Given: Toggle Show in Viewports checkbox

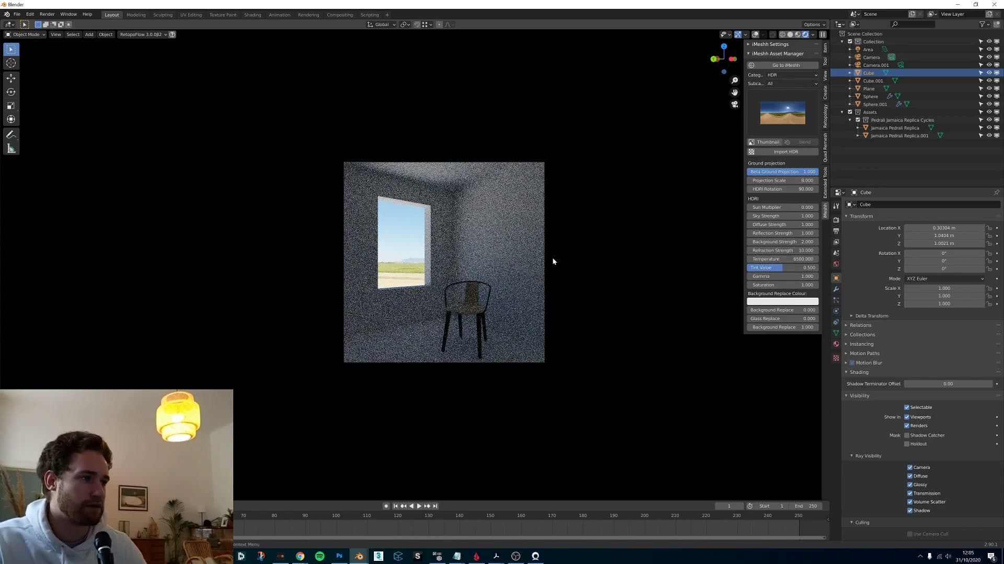Looking at the screenshot, I should [x=907, y=417].
